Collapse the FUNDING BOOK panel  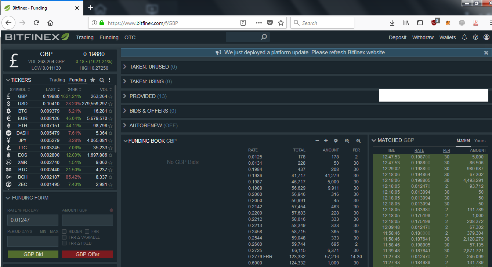click(x=126, y=141)
